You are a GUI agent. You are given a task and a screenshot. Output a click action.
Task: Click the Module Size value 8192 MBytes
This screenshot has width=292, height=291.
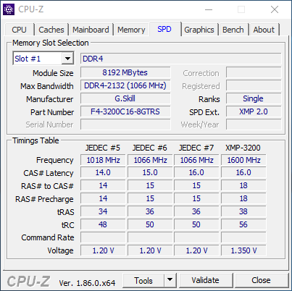(125, 72)
